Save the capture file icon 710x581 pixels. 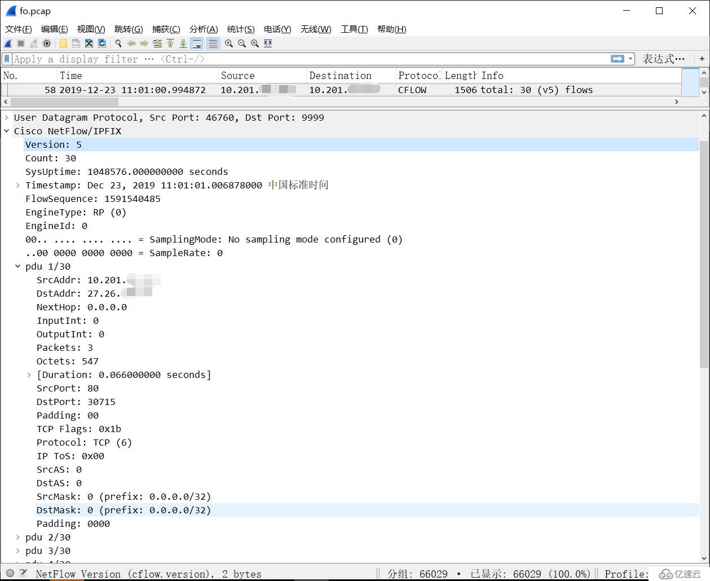(76, 43)
